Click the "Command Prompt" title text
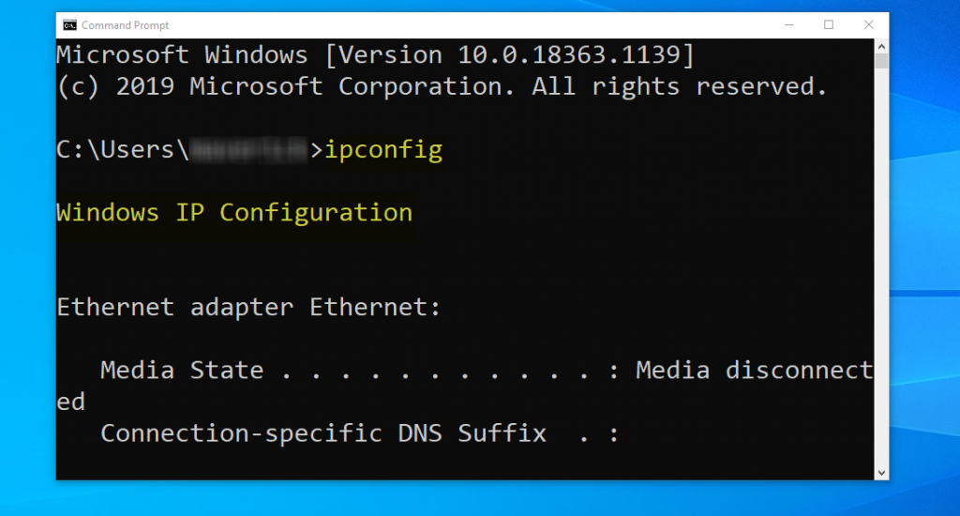This screenshot has width=960, height=516. point(125,25)
